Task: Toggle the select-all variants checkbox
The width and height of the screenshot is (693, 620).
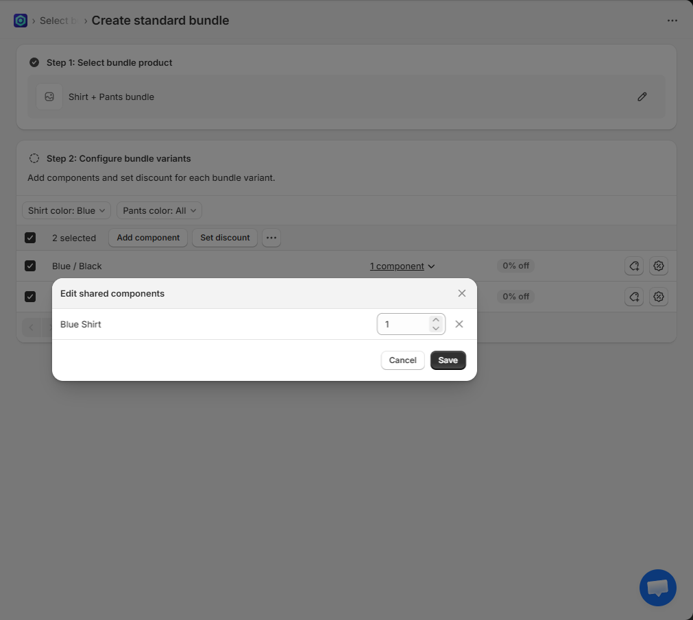Action: (x=30, y=238)
